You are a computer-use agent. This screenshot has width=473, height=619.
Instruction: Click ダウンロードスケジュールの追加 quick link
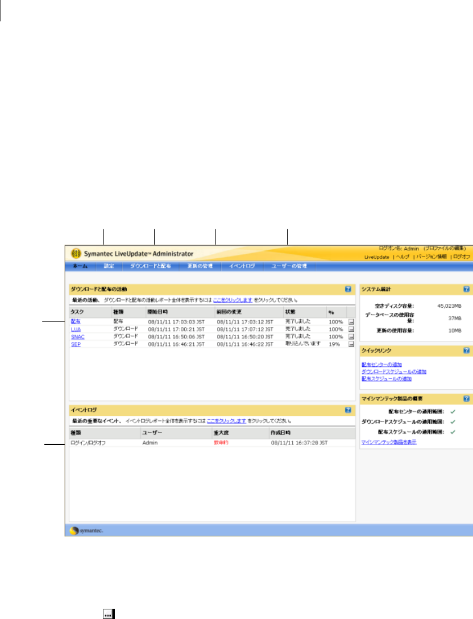click(394, 372)
